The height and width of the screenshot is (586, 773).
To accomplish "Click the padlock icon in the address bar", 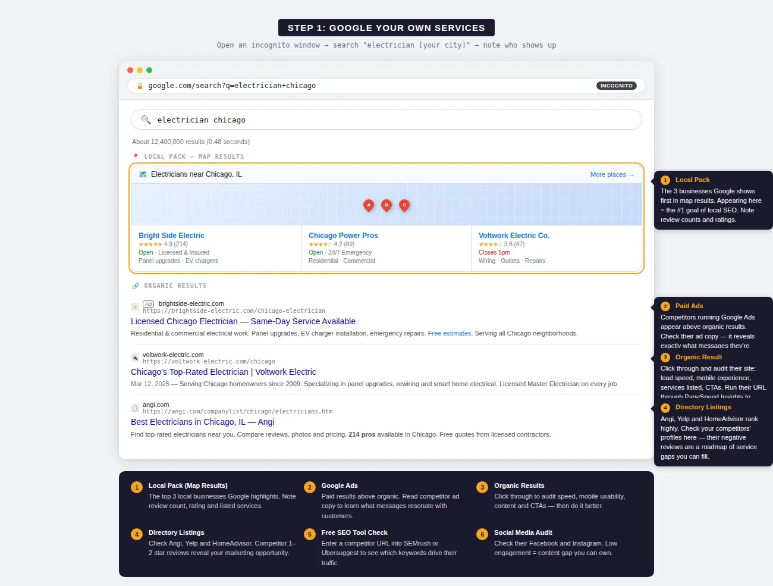I will click(139, 85).
